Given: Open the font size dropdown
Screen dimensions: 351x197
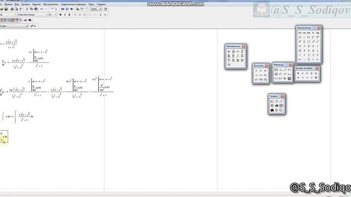Looking at the screenshot, I should point(55,15).
